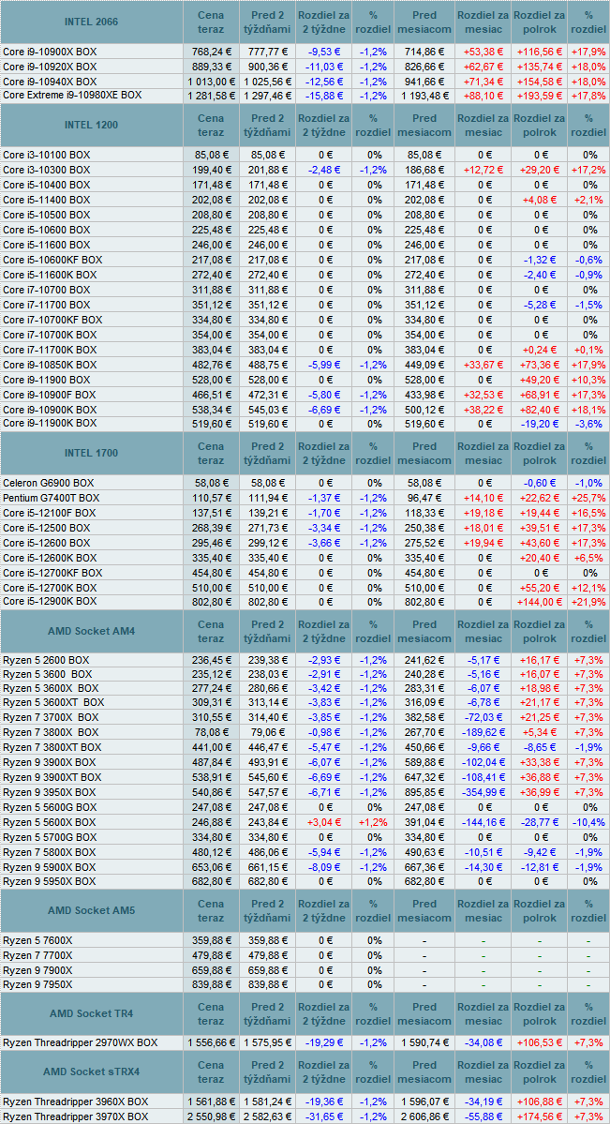The image size is (610, 1124).
Task: Click the -102,04 € value for Ryzen 9 3900X
Action: tap(483, 762)
